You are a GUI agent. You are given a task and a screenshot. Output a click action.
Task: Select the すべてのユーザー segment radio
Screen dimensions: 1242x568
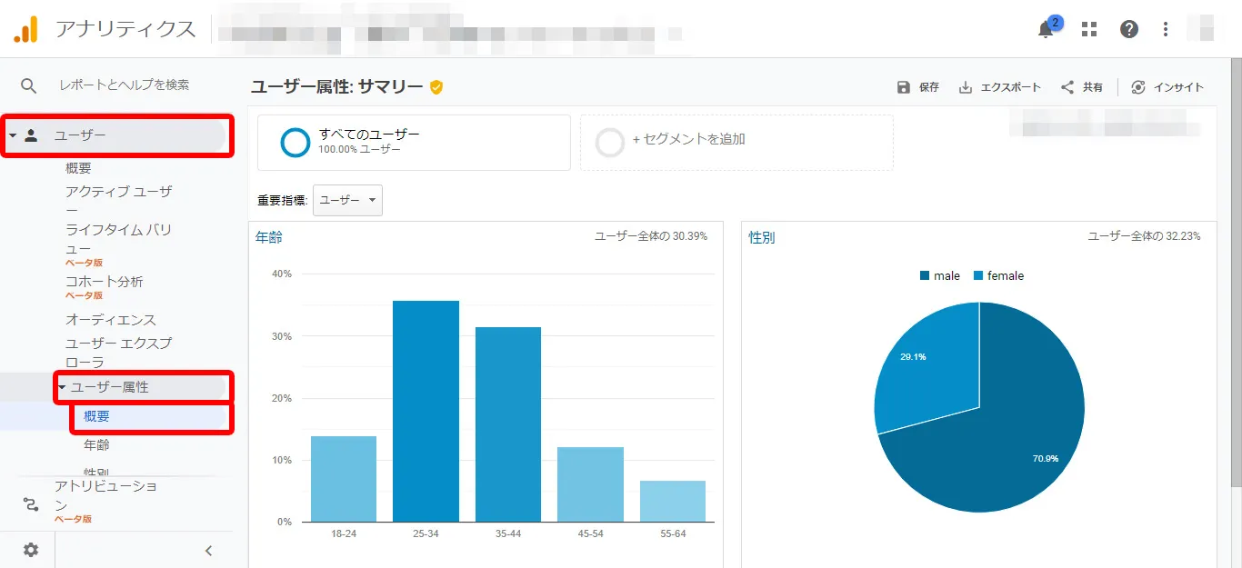pos(295,142)
